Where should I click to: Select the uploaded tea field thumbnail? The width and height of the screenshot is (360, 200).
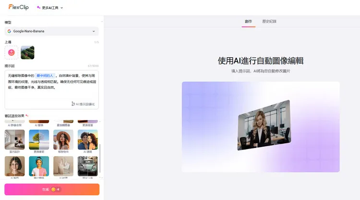[27, 52]
